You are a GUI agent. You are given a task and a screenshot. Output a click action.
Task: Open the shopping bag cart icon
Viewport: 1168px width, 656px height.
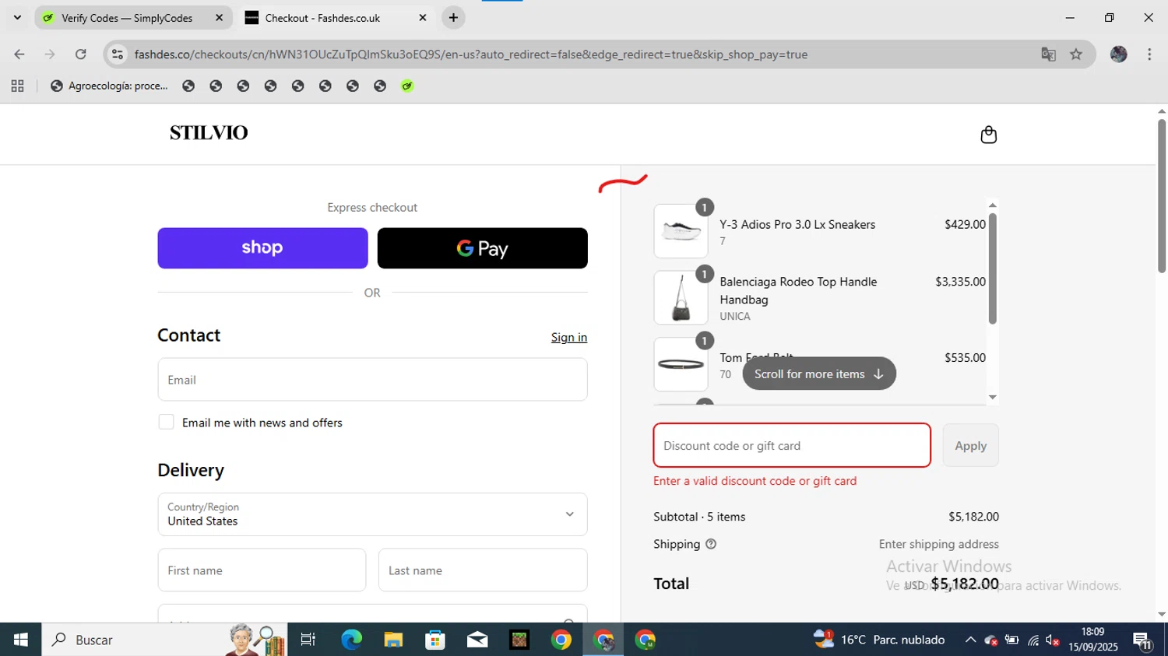click(x=988, y=135)
